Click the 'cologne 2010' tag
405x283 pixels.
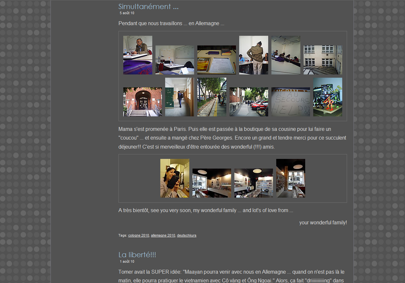point(138,236)
